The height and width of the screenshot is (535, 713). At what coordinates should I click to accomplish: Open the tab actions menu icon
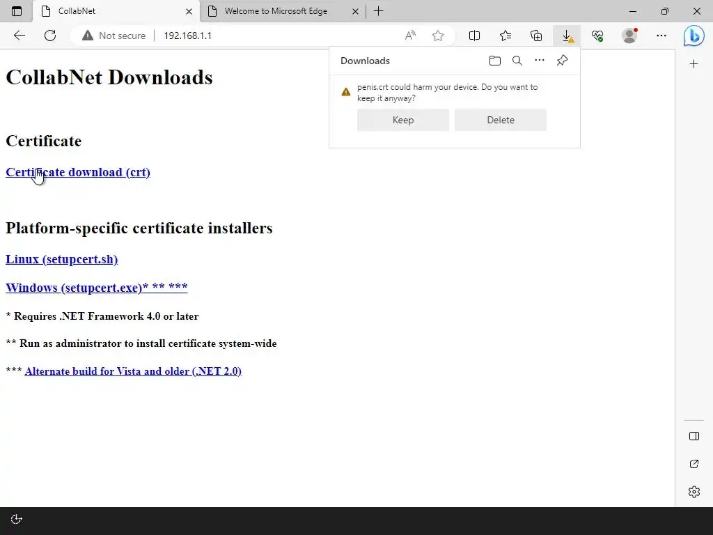17,11
